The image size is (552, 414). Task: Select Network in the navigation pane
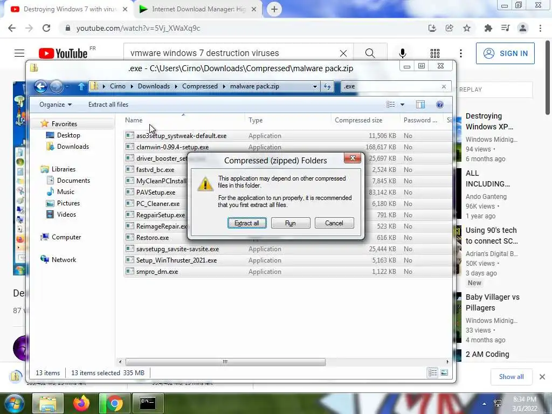64,259
